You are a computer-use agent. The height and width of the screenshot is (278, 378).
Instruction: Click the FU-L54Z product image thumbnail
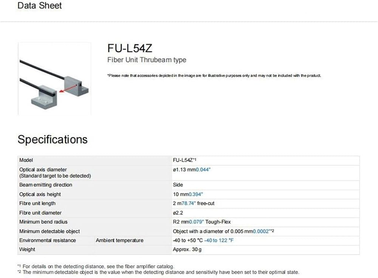[54, 78]
